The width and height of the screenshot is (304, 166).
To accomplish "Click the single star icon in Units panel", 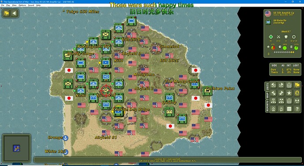I will click(289, 93).
